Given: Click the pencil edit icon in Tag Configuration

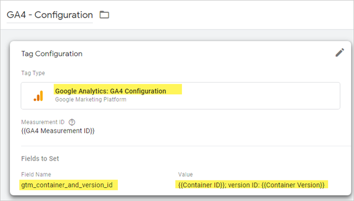Looking at the screenshot, I should coord(340,53).
